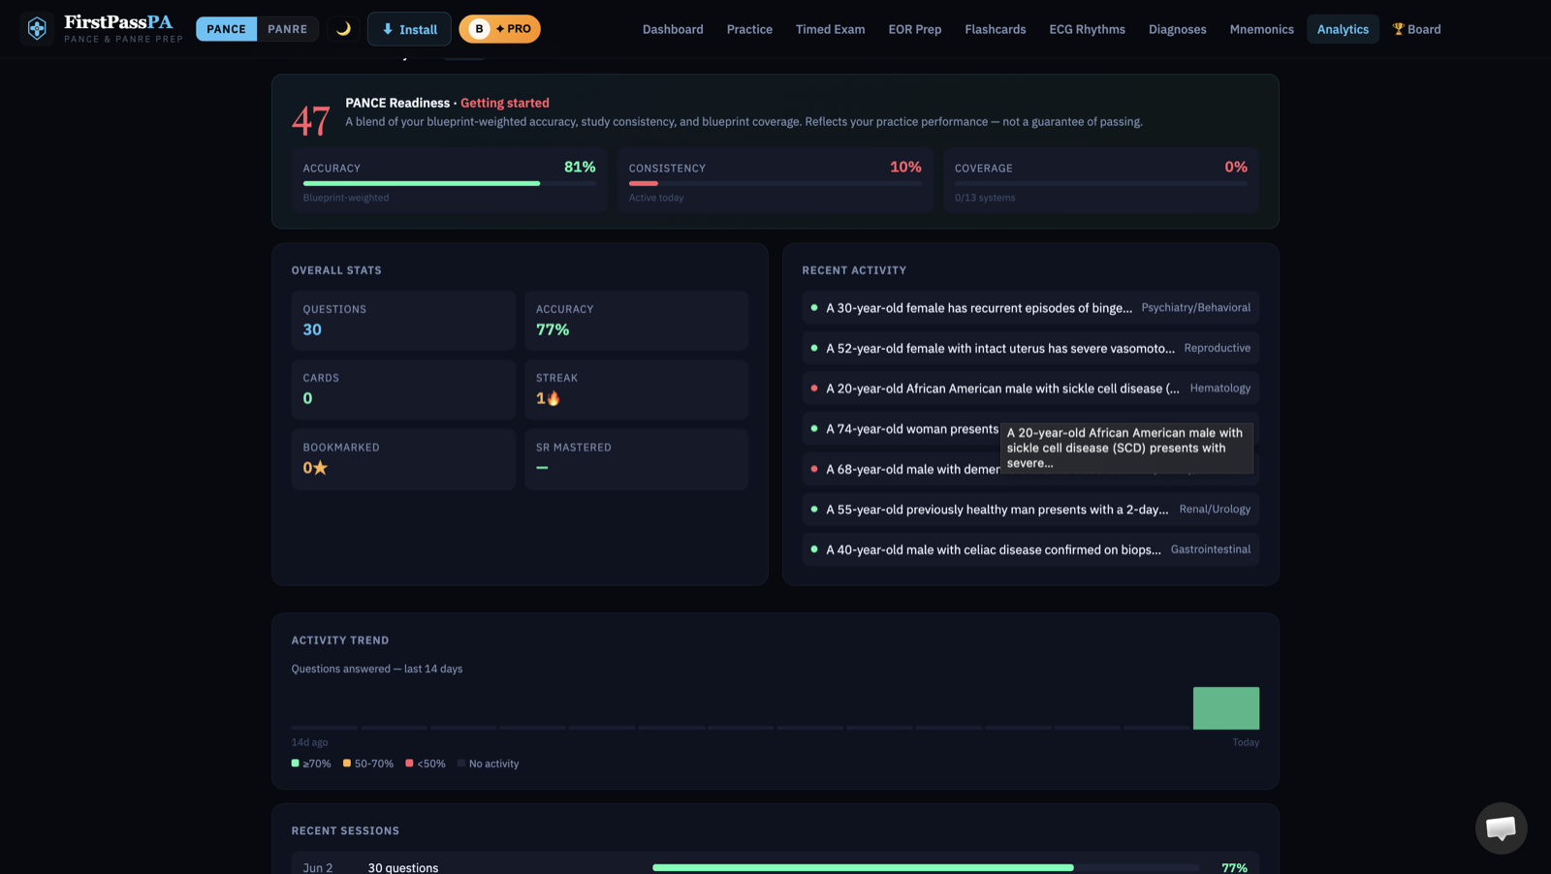Click today's green activity trend bar

[1226, 708]
